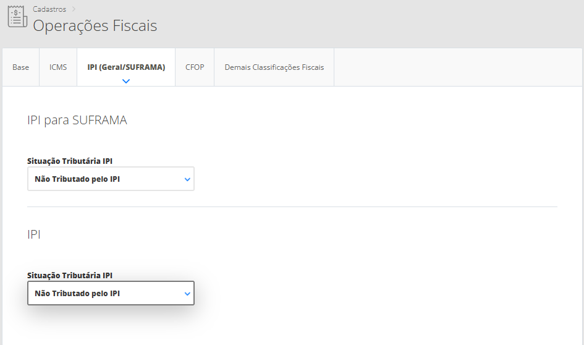Screen dimensions: 584x345
Task: Click the IPI para SUFRAMA section heading
Action: click(77, 121)
